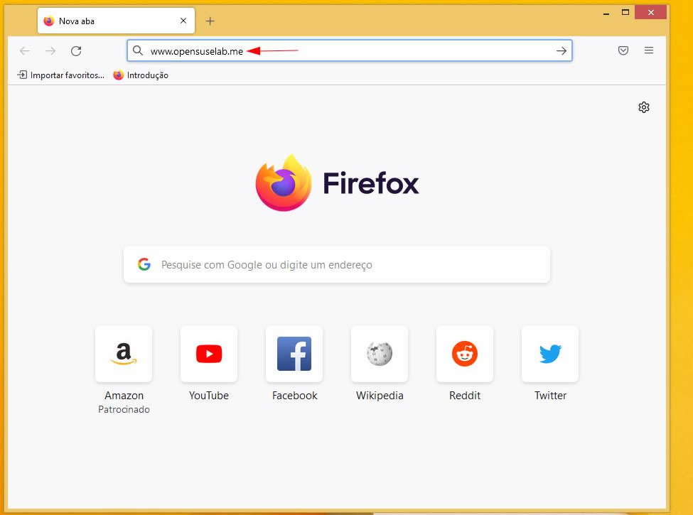Click the Reload page icon
Image resolution: width=693 pixels, height=515 pixels.
point(76,50)
